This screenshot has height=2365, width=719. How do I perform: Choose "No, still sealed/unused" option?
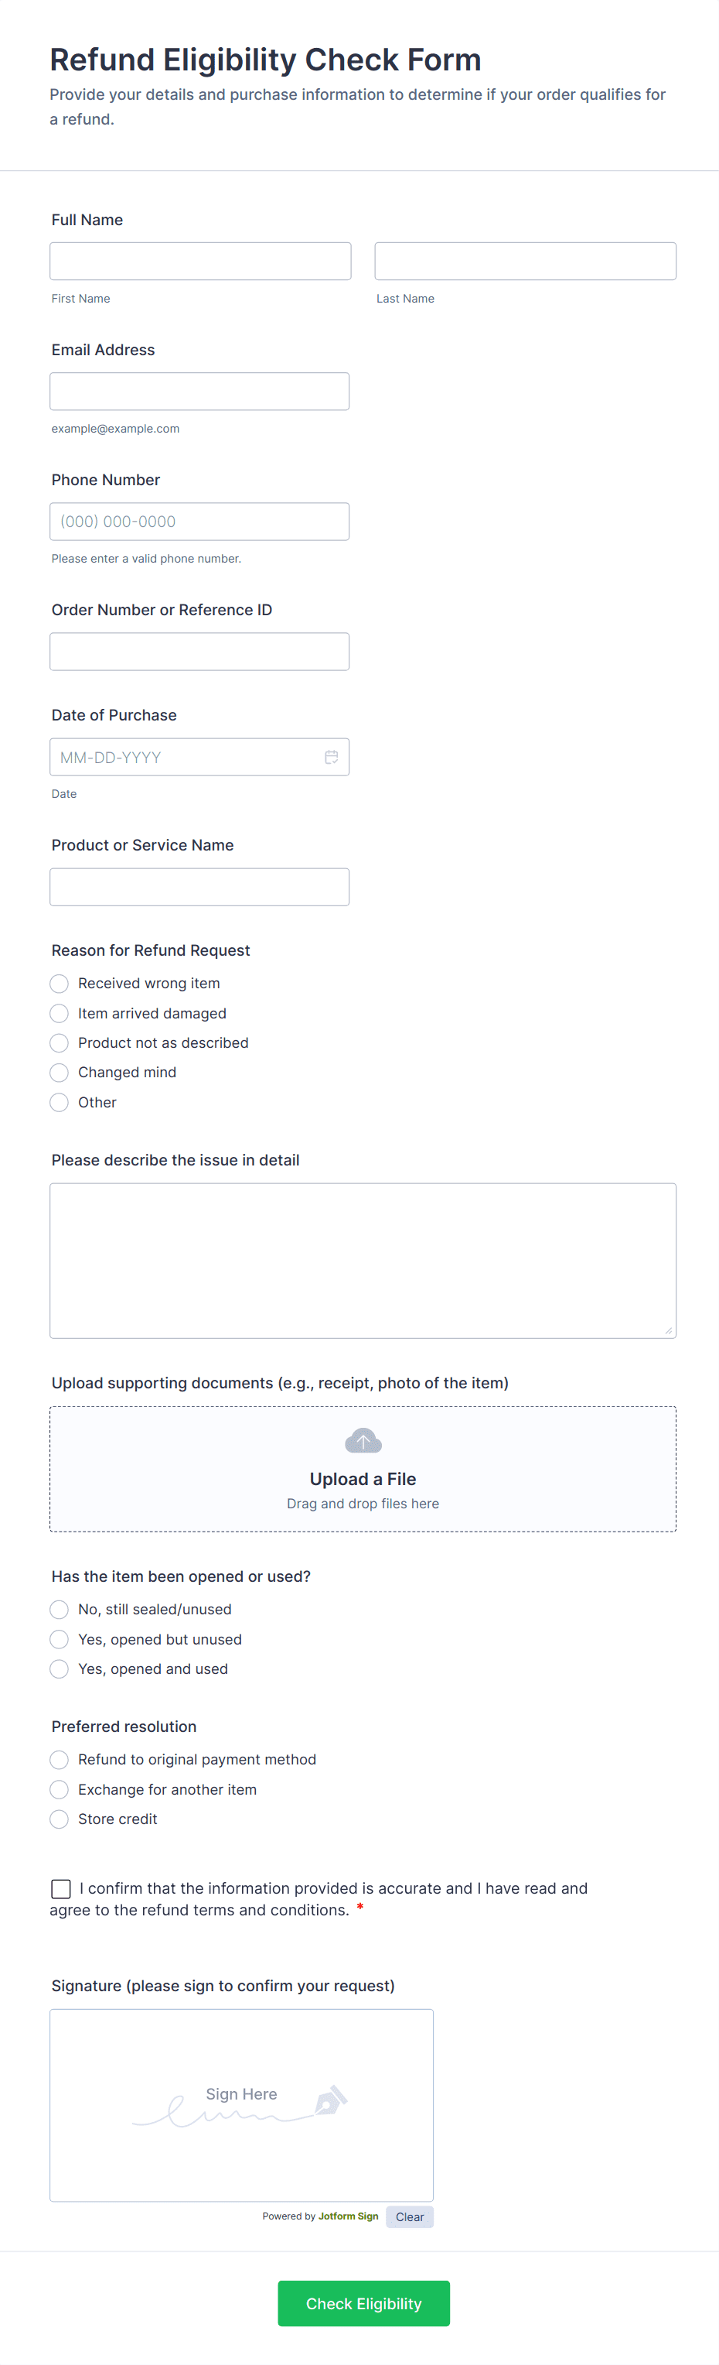pos(60,1608)
